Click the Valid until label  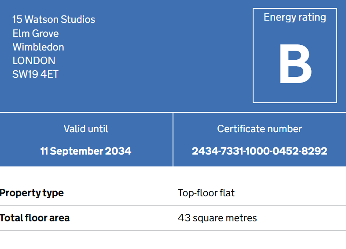click(x=86, y=129)
